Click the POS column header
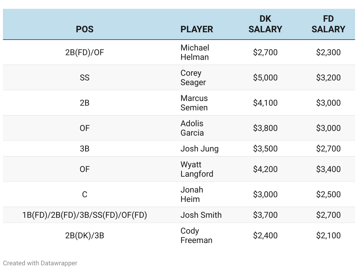Viewport: 358px width, 270px height. tap(85, 29)
